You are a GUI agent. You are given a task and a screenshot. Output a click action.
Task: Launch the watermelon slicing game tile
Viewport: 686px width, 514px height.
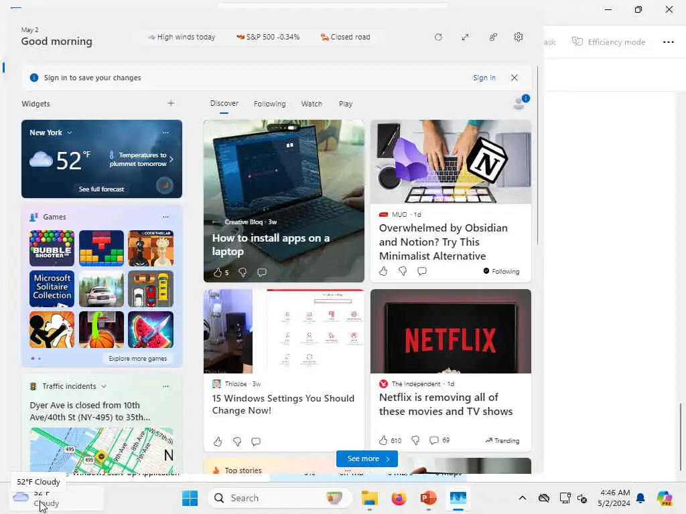point(151,329)
